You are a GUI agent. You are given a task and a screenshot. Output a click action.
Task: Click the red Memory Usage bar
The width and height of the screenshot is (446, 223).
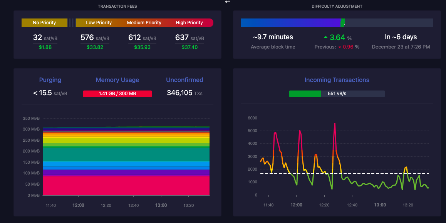117,94
